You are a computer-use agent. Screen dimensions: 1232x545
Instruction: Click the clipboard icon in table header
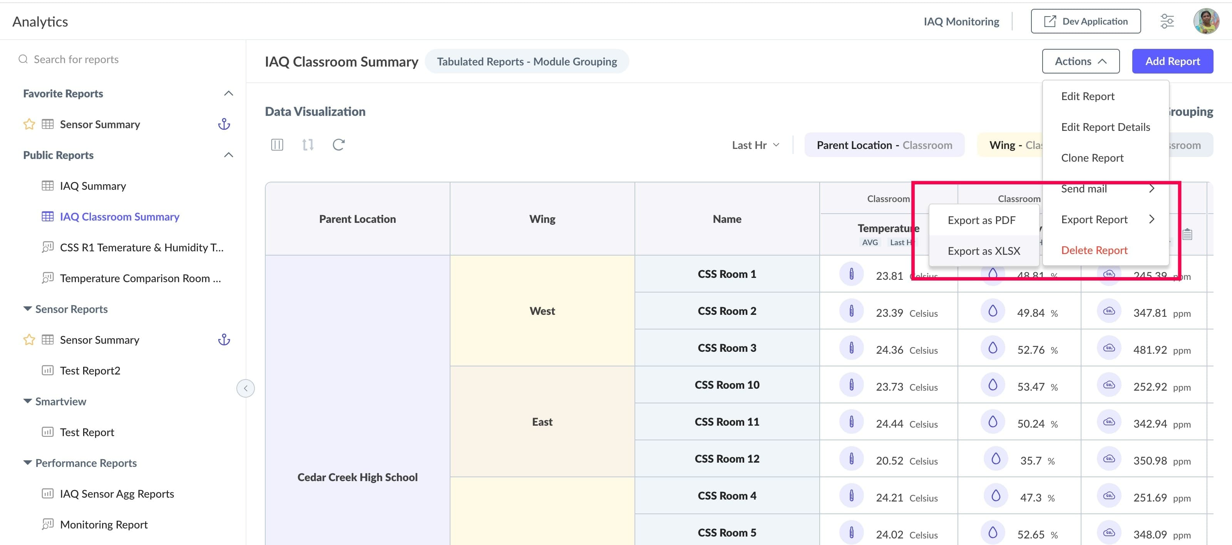coord(1187,234)
